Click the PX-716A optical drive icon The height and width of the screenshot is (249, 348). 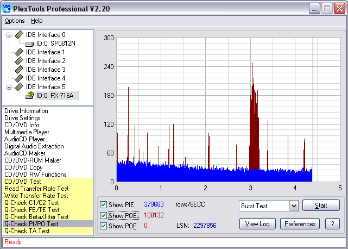click(29, 95)
